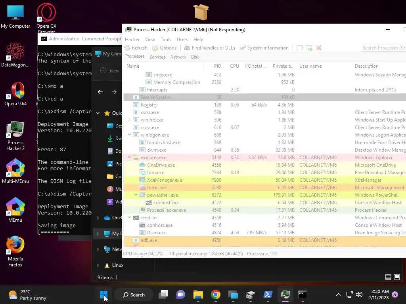406x304 pixels.
Task: Sort processes by the PID column header
Action: [x=213, y=66]
